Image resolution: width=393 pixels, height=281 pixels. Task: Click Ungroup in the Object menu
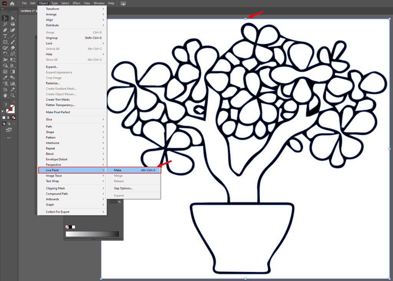(x=52, y=38)
